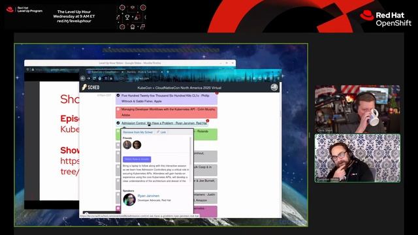Click the google.com address bar in Firefox window
The image size is (418, 235).
pos(57,70)
